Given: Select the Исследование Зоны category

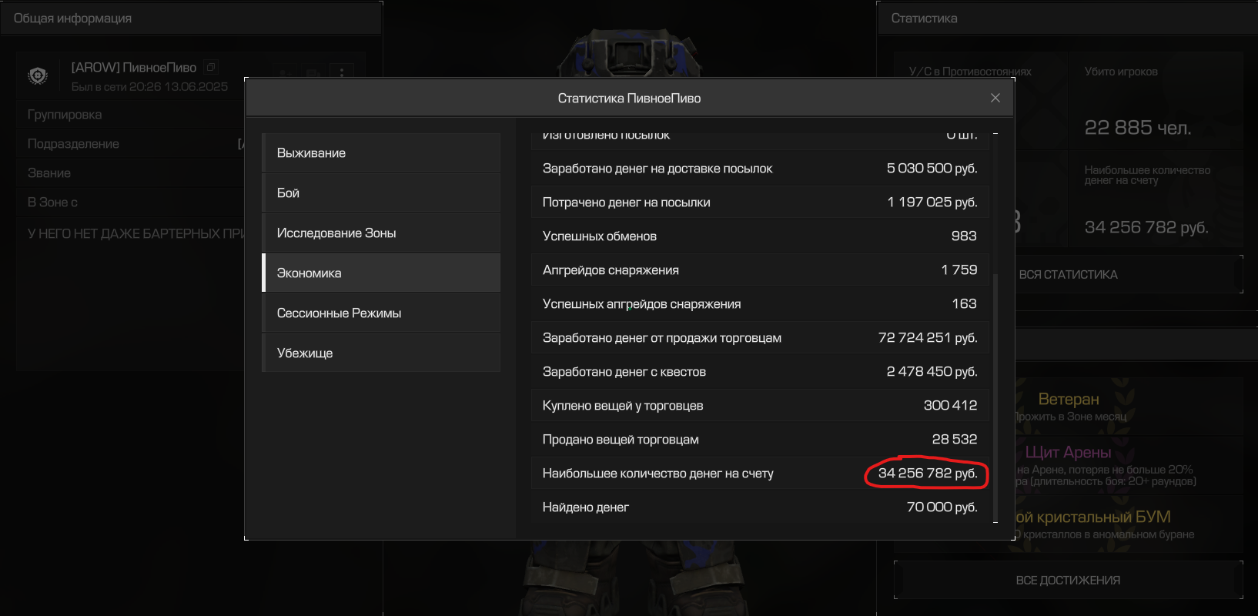Looking at the screenshot, I should [x=381, y=233].
